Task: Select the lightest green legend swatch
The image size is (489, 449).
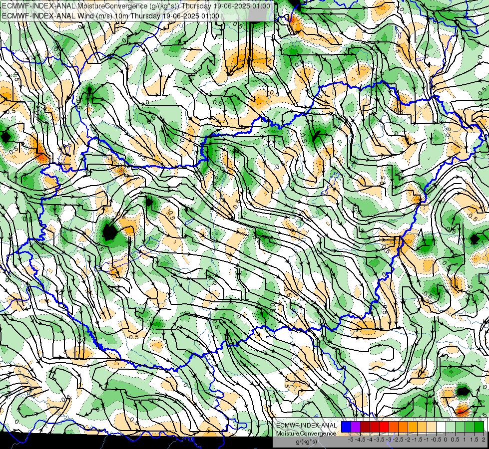Action: (x=451, y=427)
